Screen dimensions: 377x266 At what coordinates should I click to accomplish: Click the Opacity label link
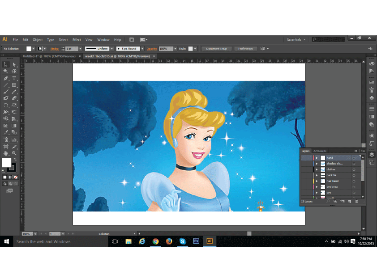coord(152,49)
